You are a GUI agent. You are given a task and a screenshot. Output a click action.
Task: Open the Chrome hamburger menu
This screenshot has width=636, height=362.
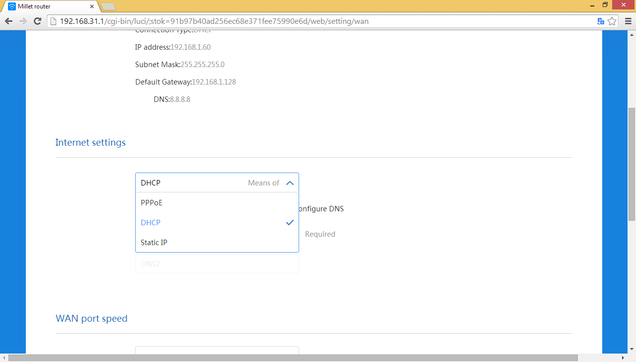pyautogui.click(x=627, y=21)
